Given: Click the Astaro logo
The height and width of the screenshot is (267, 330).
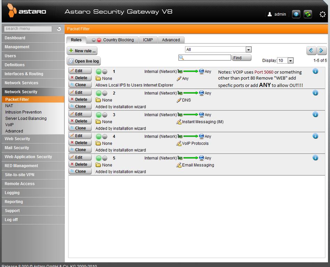Looking at the screenshot, I should coord(27,10).
